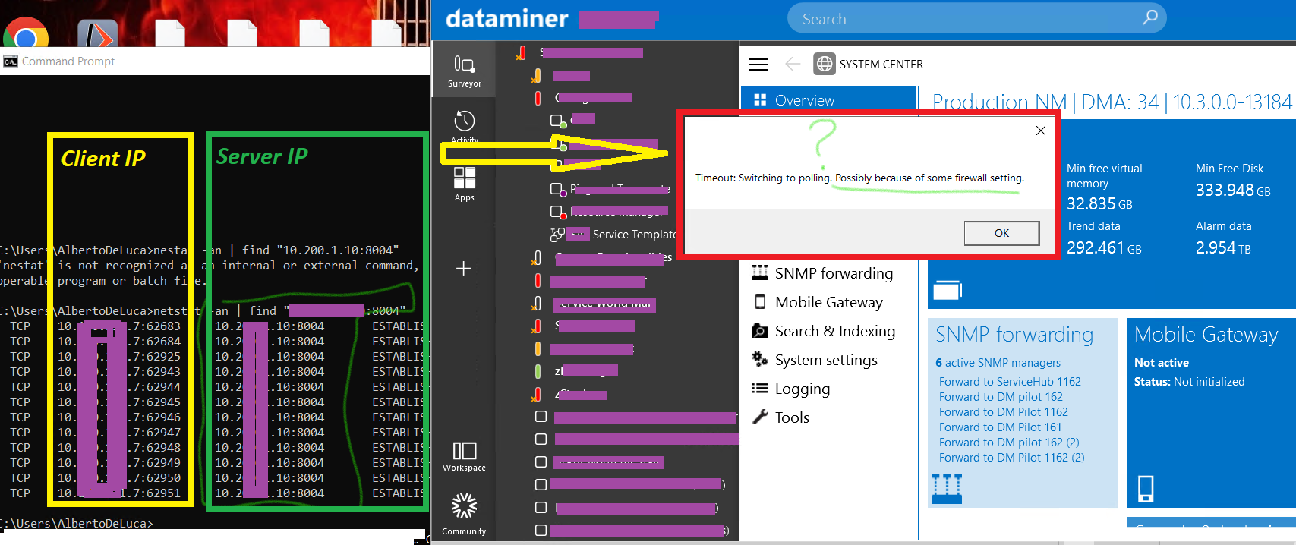Image resolution: width=1296 pixels, height=545 pixels.
Task: Click the Mobile Gateway tile heading
Action: pos(1206,335)
